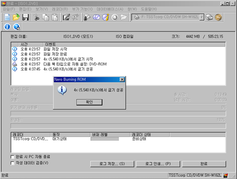
Task: Select log row 파일 저장 완료
Action: [118, 54]
